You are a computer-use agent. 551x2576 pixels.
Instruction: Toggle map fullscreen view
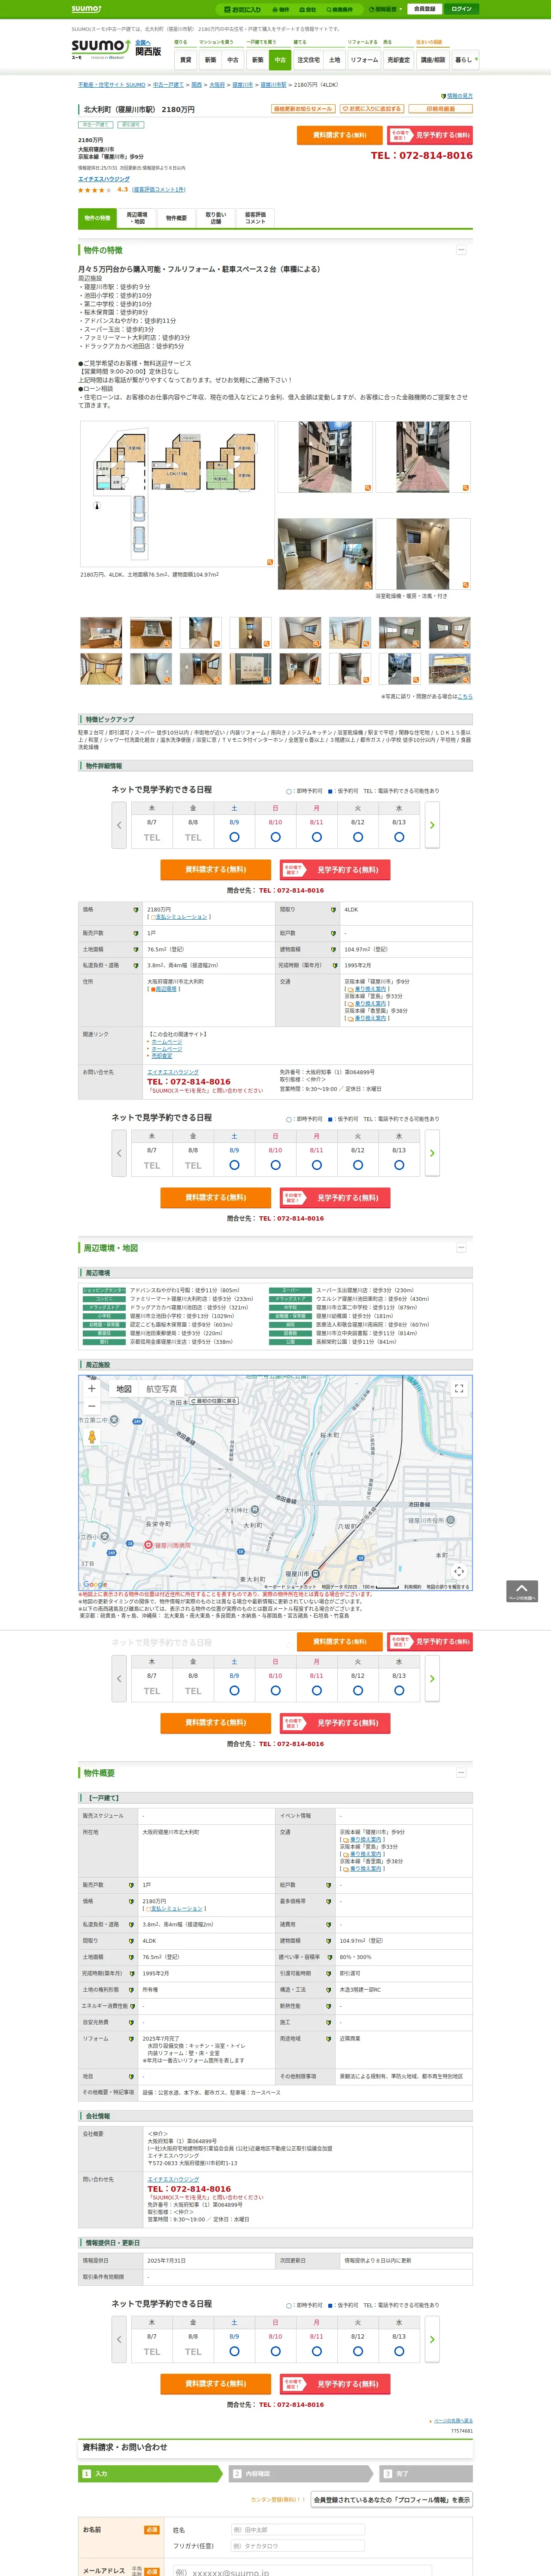459,1389
